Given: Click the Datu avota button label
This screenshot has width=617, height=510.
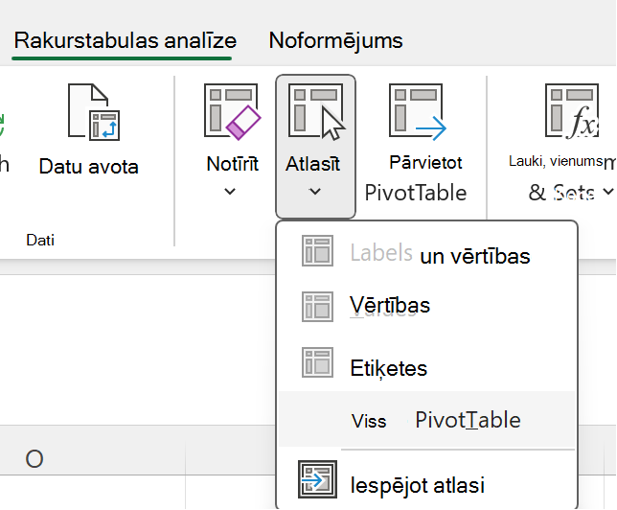Looking at the screenshot, I should click(88, 166).
